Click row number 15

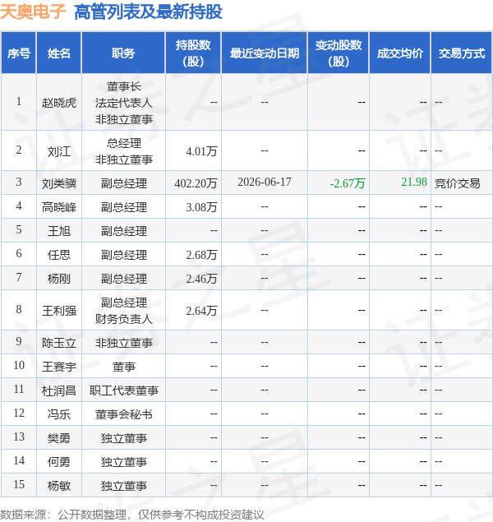(x=19, y=484)
